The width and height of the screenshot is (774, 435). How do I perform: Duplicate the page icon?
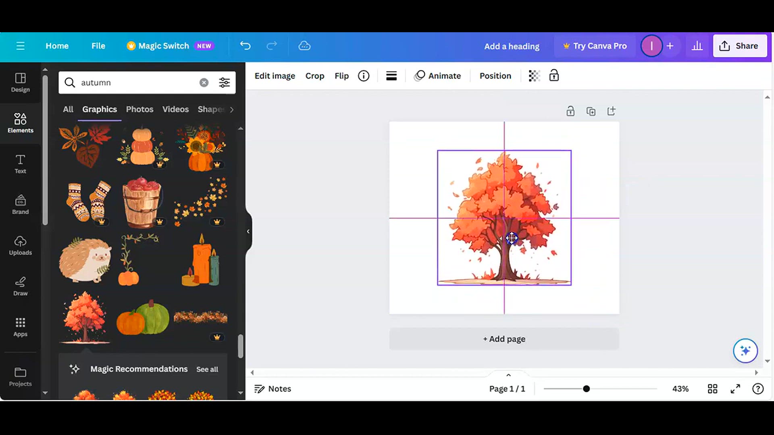click(x=591, y=111)
